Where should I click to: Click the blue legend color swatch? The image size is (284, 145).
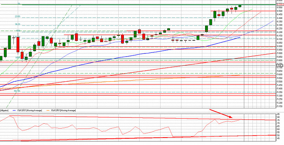(x=15, y=110)
